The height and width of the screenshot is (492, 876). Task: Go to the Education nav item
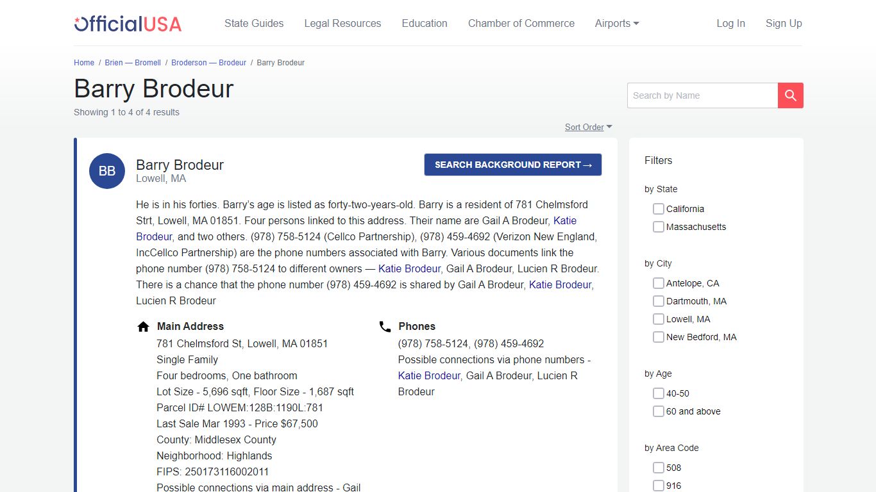tap(425, 23)
